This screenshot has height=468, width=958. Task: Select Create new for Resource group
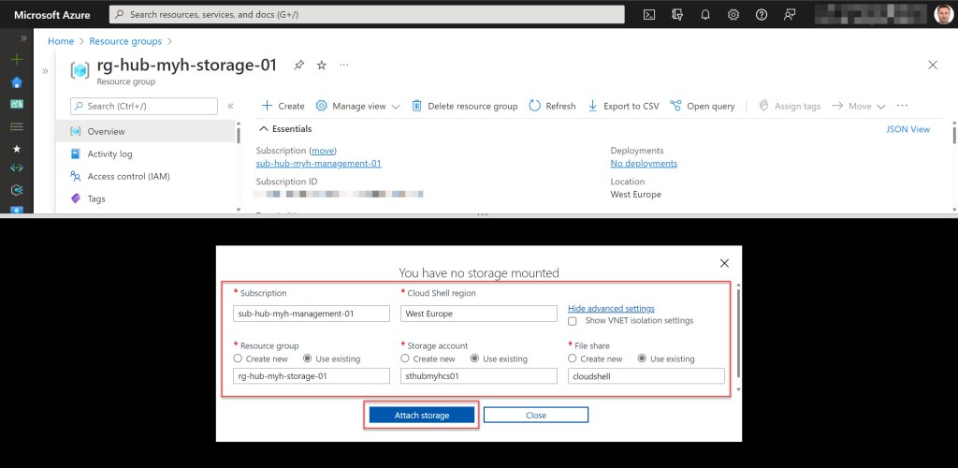[239, 358]
